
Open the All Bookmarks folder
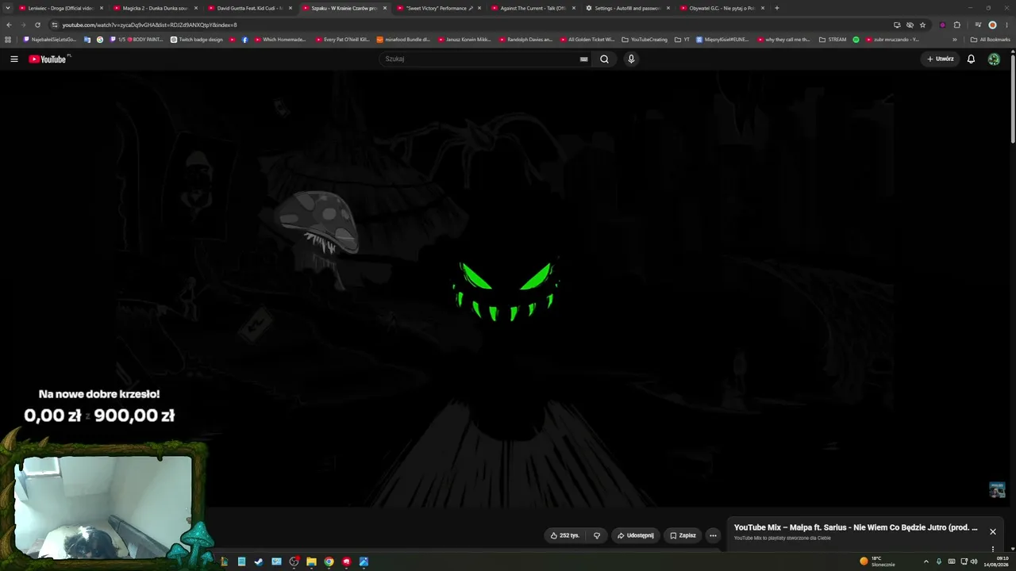[990, 40]
